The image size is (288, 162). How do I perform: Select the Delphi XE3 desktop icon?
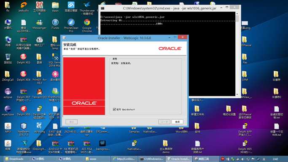point(24,59)
